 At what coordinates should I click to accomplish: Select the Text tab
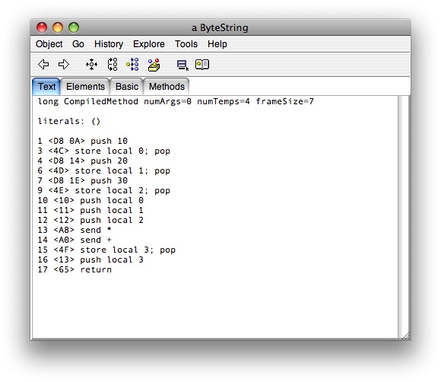pyautogui.click(x=46, y=87)
